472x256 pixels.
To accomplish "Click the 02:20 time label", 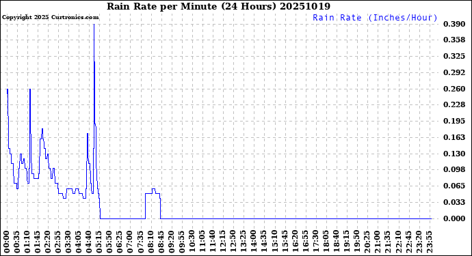I will [x=48, y=242].
